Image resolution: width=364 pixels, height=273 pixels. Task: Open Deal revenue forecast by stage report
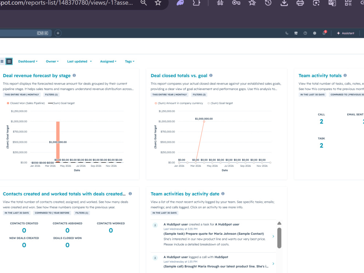pyautogui.click(x=37, y=76)
